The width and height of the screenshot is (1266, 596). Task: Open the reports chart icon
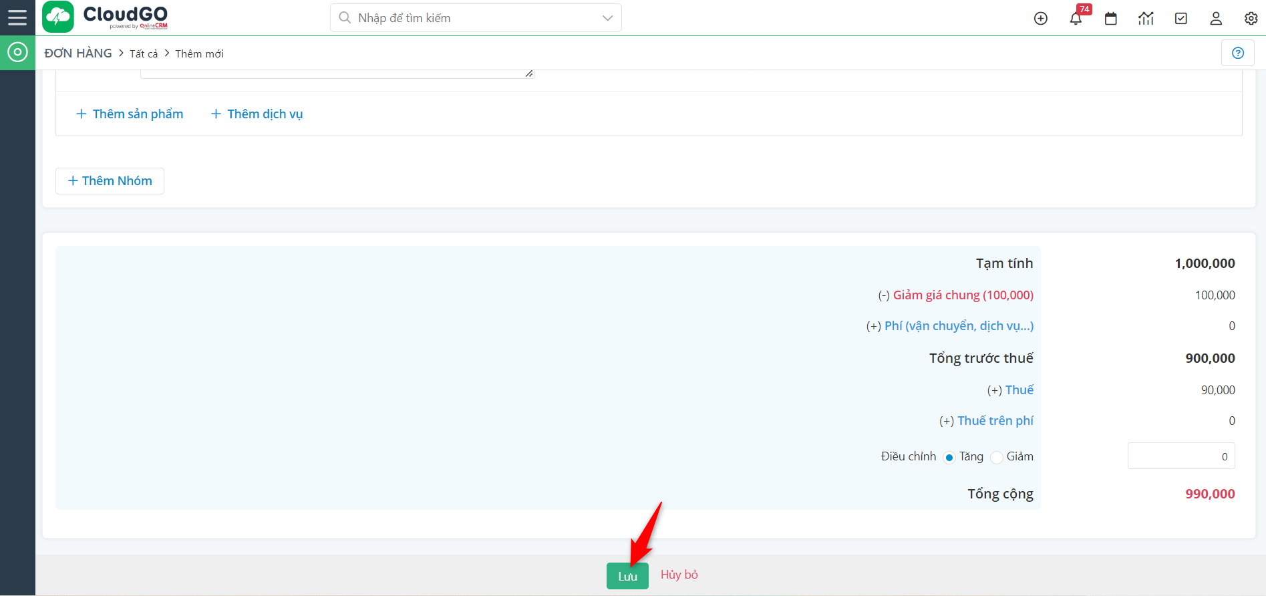tap(1146, 19)
